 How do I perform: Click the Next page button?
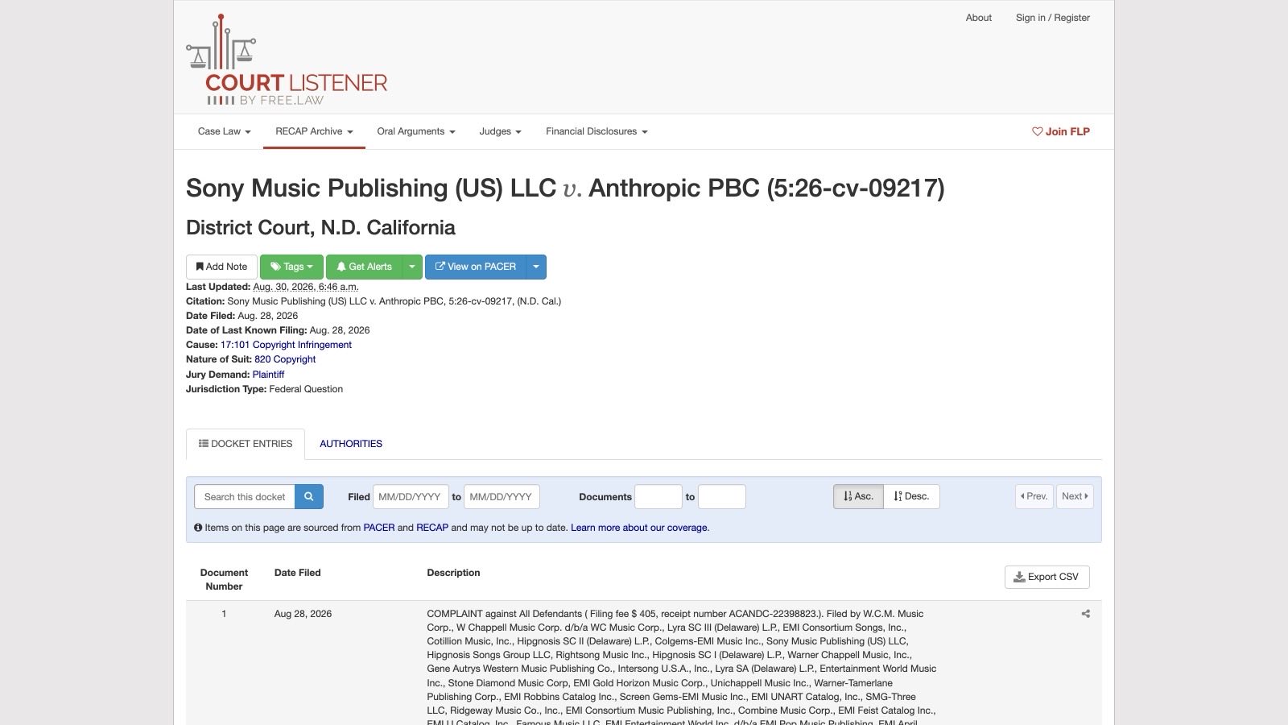pos(1075,496)
